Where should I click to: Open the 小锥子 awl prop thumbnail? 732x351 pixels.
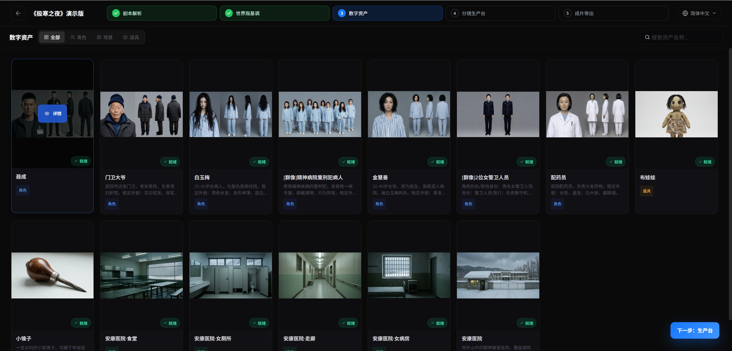coord(52,275)
